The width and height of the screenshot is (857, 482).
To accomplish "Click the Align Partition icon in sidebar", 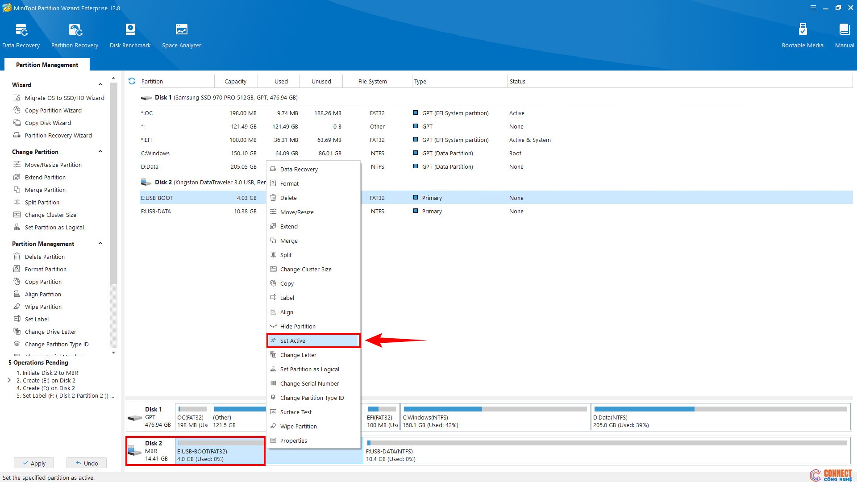I will (x=17, y=294).
